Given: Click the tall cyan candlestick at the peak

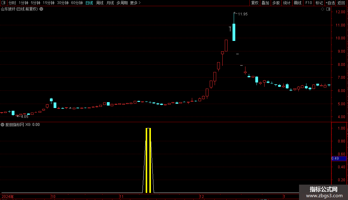Looking at the screenshot, I should [234, 32].
